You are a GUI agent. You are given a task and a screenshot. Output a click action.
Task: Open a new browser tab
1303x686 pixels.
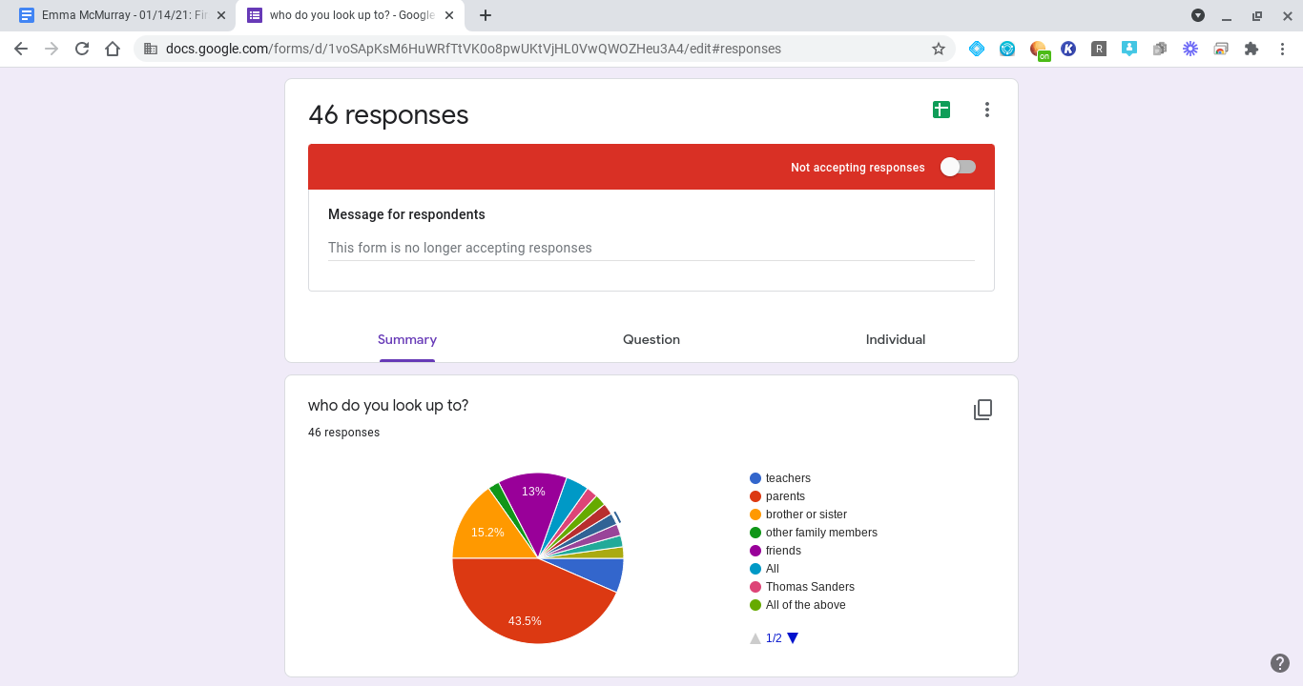[x=486, y=15]
